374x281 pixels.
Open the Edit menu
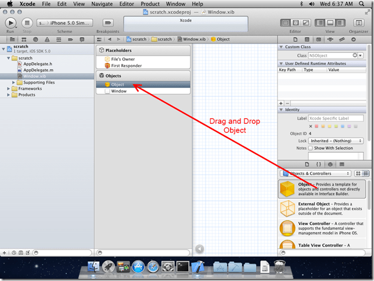[x=62, y=4]
